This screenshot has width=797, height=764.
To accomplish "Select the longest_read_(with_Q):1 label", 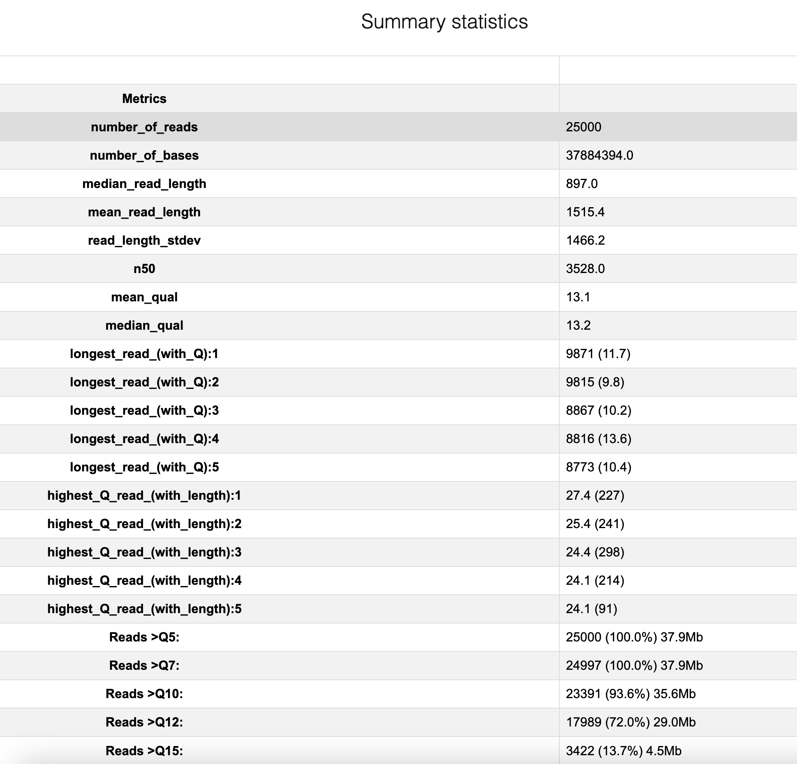I will click(x=144, y=354).
